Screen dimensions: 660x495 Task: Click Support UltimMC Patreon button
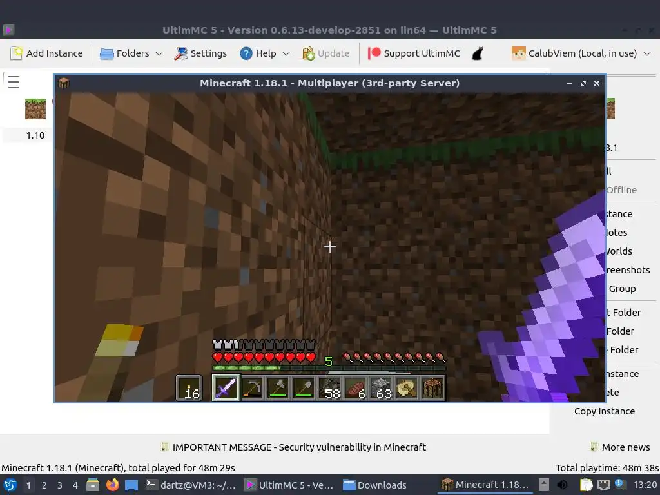tap(414, 53)
